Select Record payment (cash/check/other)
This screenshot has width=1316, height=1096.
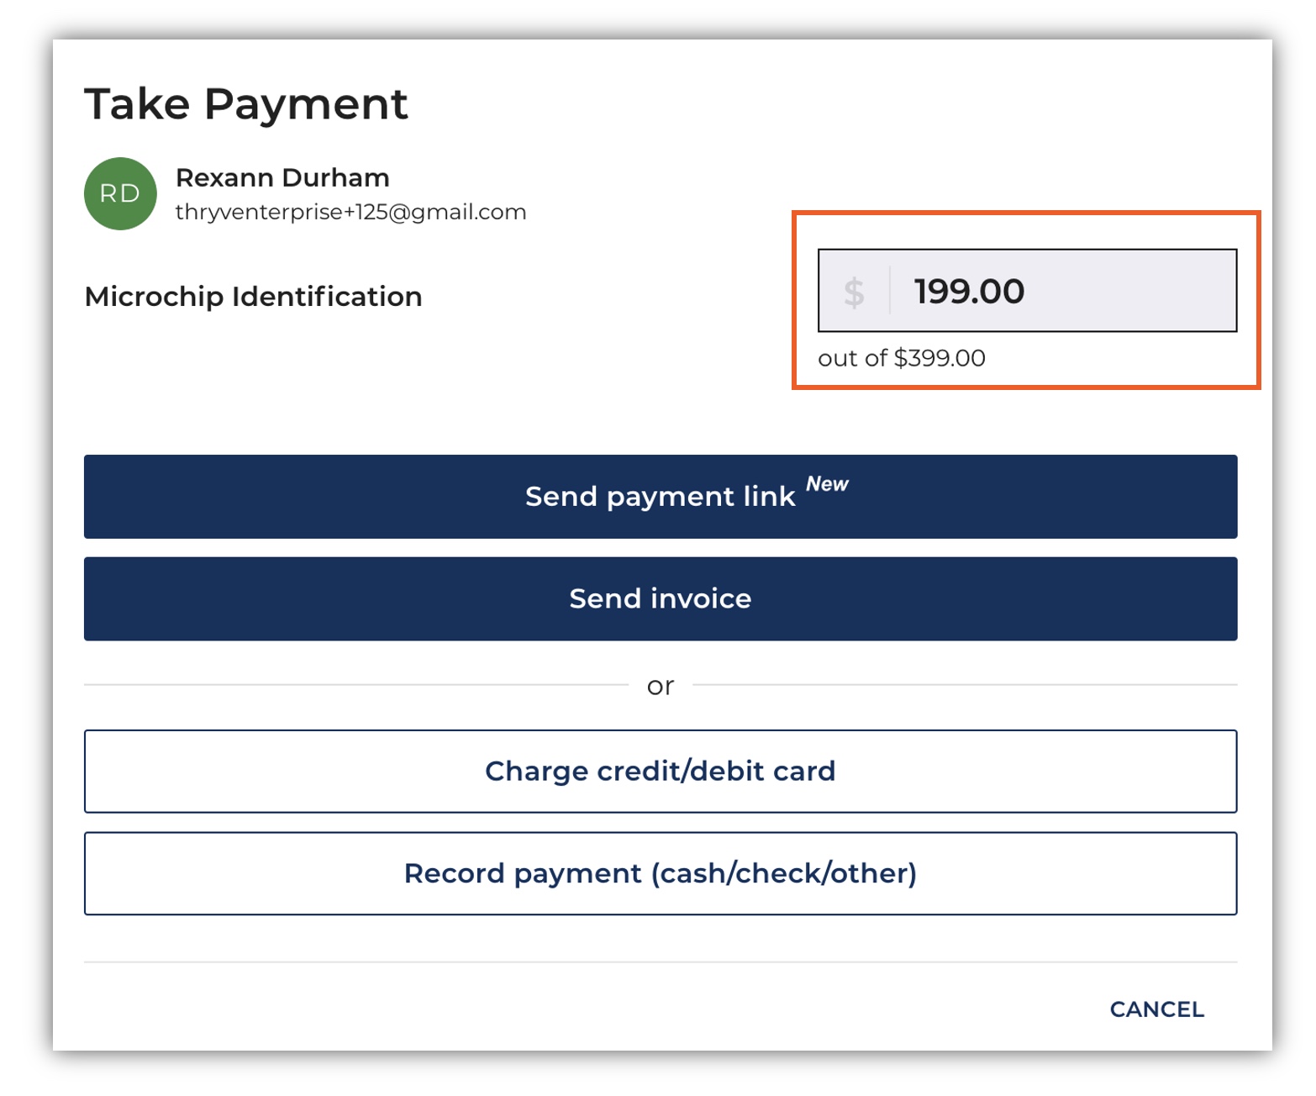[x=660, y=874]
